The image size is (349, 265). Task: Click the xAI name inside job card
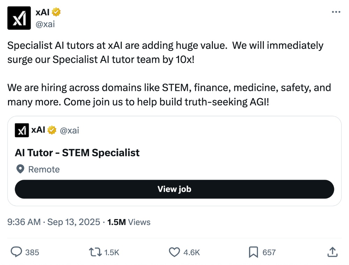[x=38, y=130]
